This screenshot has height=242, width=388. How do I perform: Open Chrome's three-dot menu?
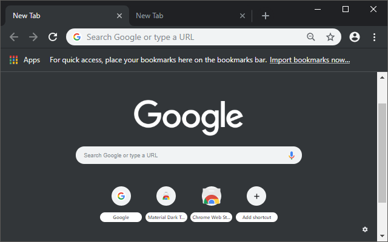coord(374,37)
